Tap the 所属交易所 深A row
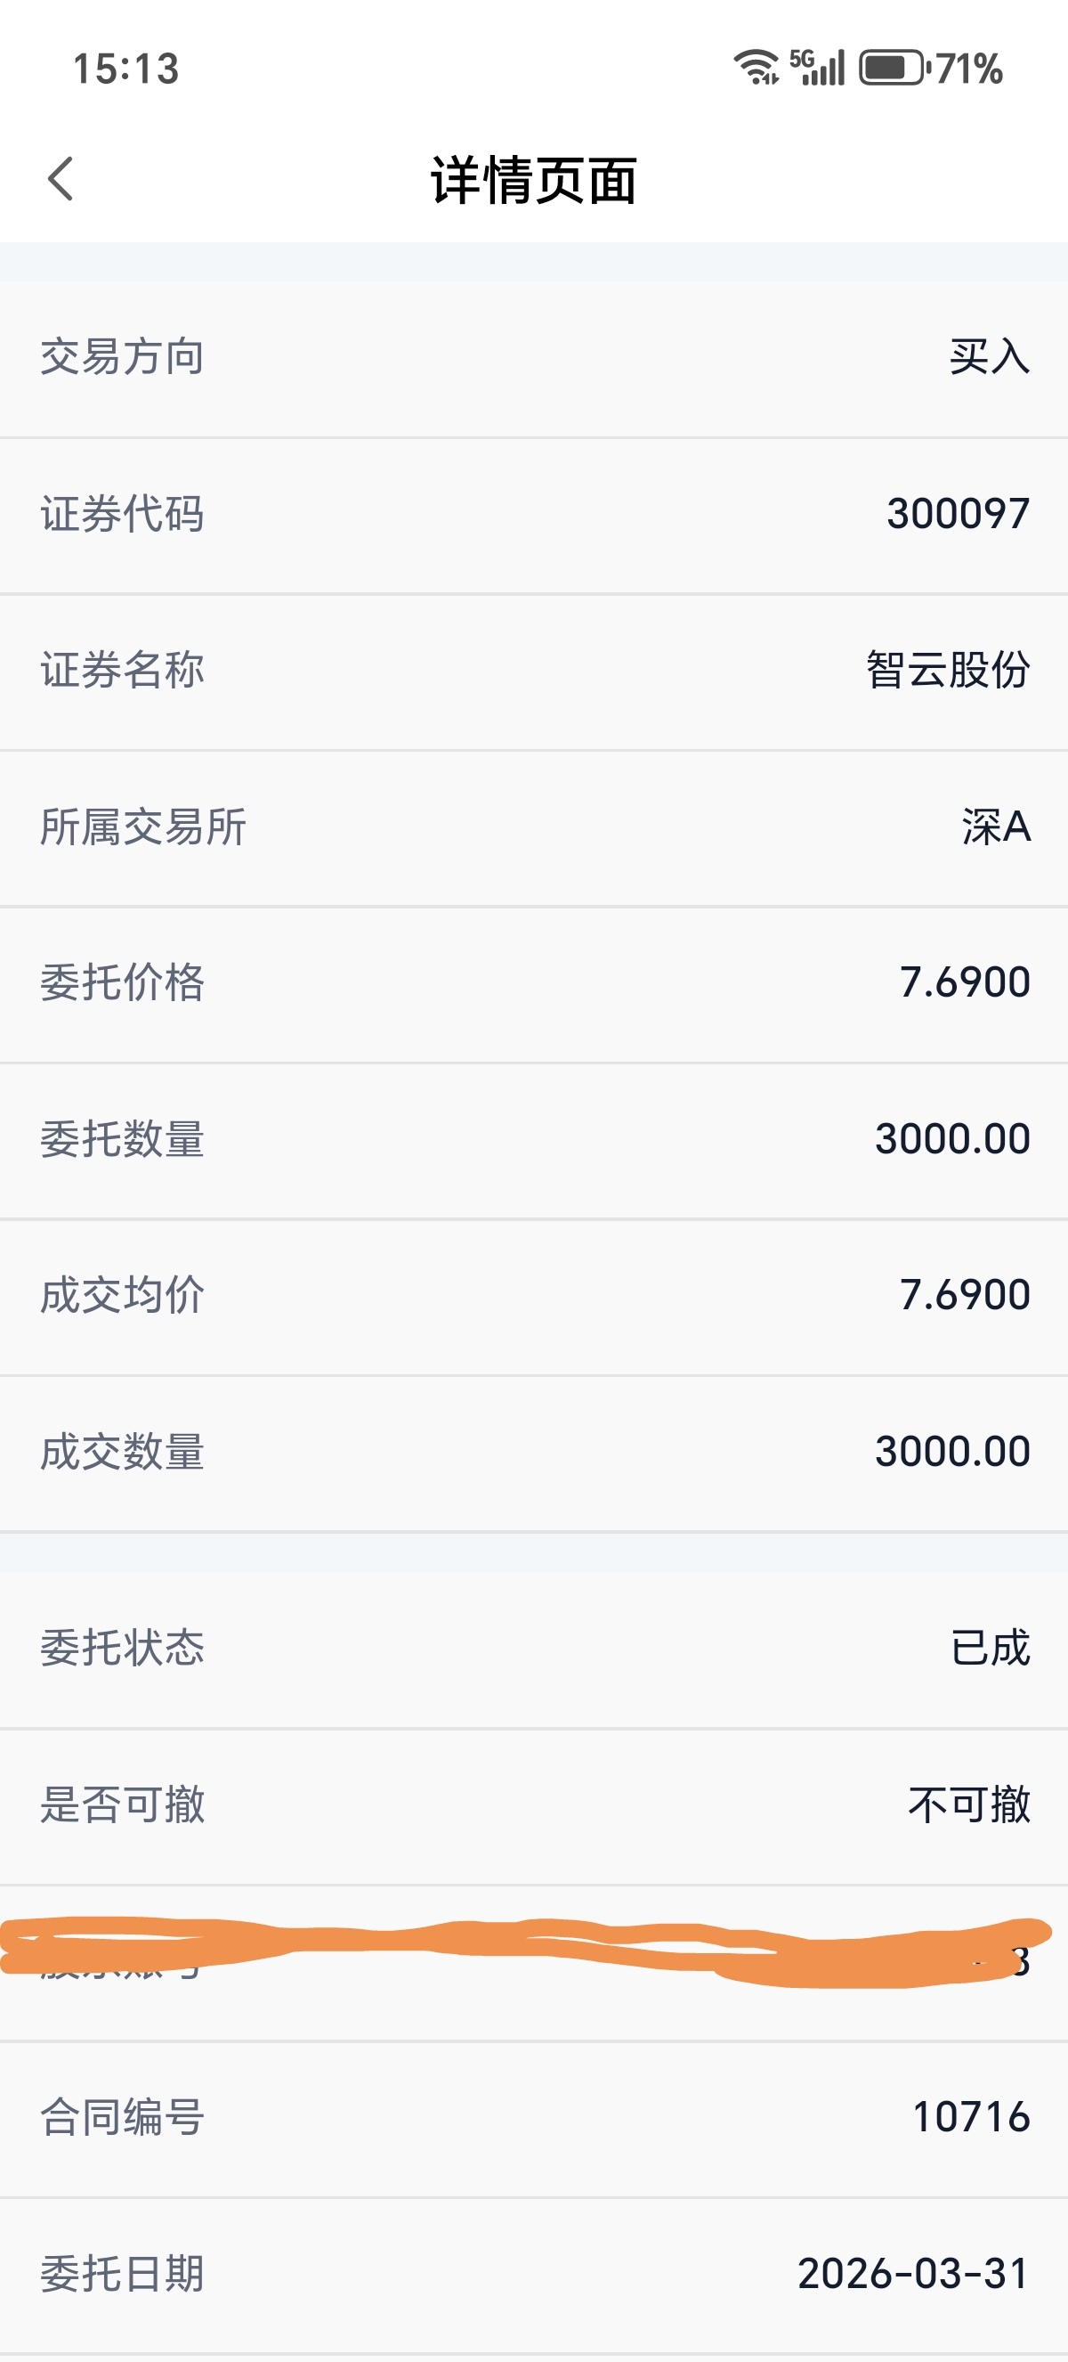1068x2362 pixels. pyautogui.click(x=534, y=828)
